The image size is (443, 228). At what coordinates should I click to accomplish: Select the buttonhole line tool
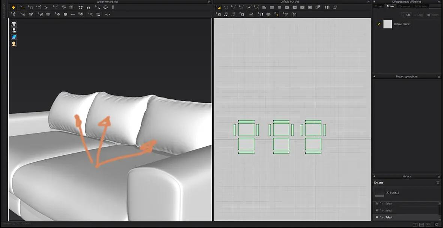coord(73,14)
